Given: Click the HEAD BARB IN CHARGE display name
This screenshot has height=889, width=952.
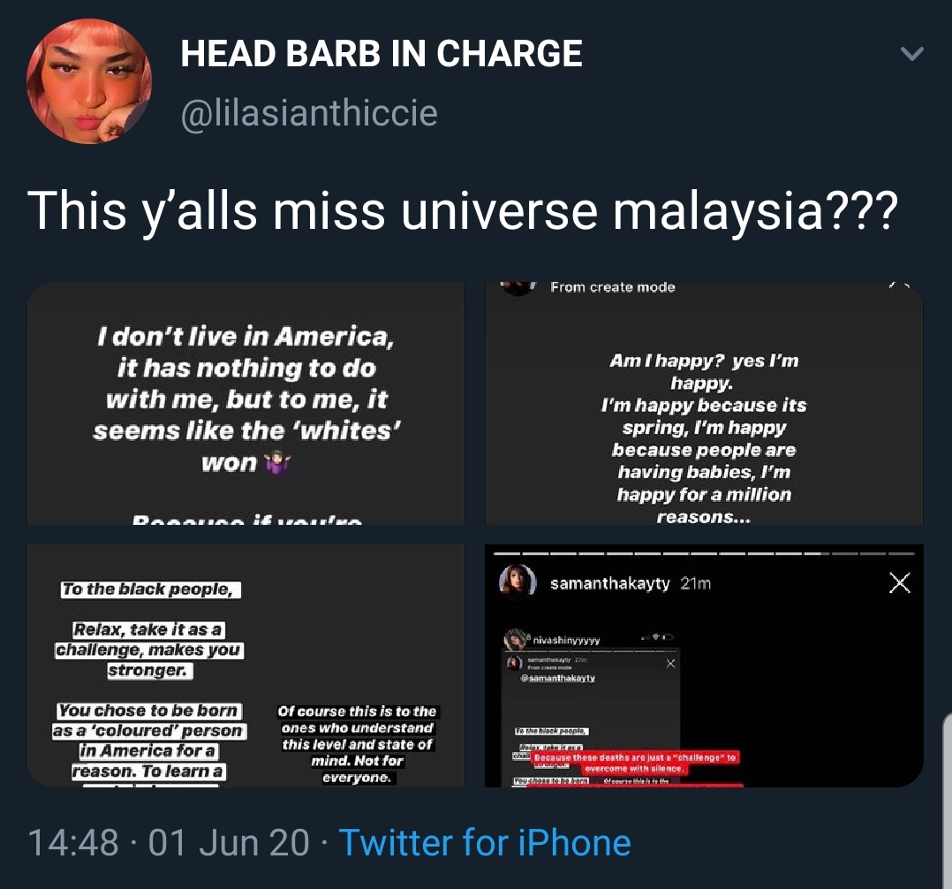Looking at the screenshot, I should (x=382, y=54).
